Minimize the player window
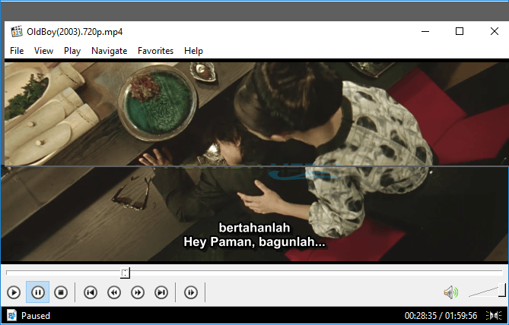 425,31
